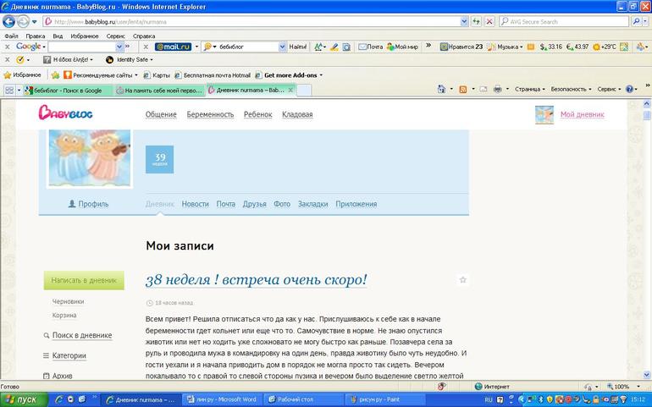Click the Read Mail envelope icon in command bar

(483, 89)
